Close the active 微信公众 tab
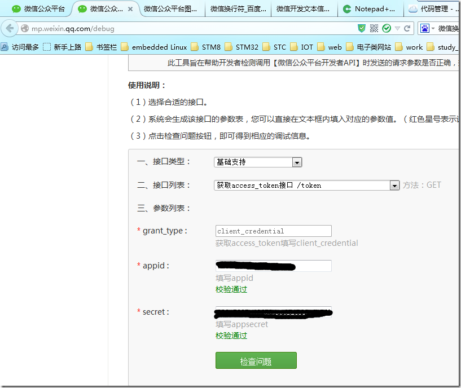Viewport: 461px width, 388px height. pos(130,9)
